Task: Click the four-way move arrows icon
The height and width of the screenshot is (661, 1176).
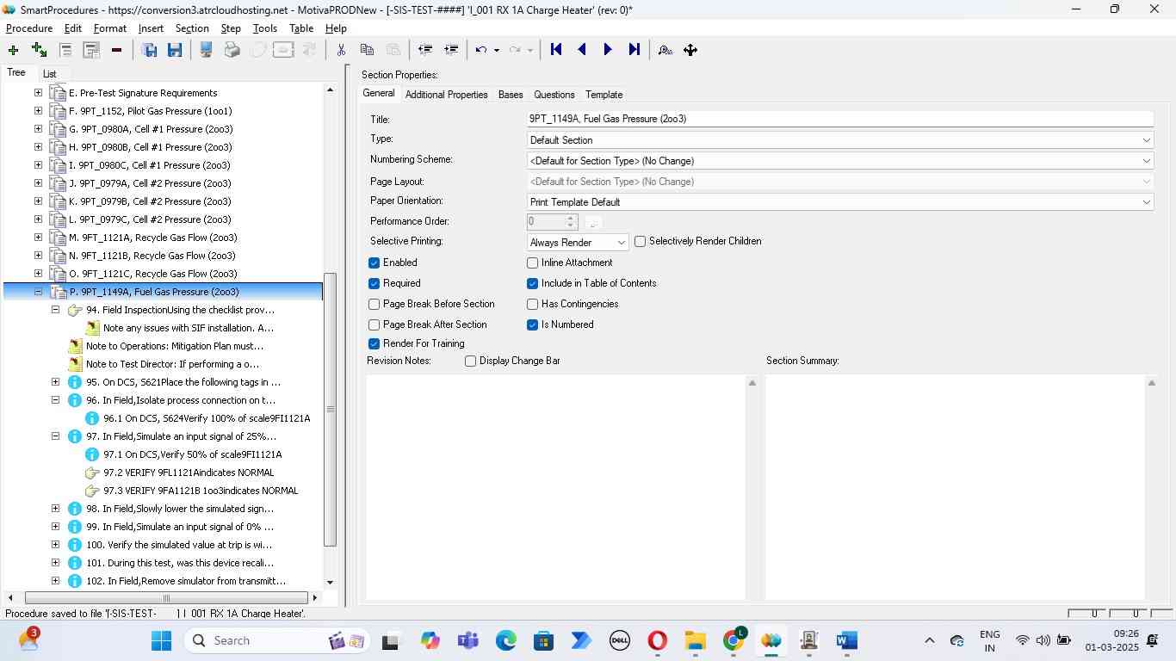Action: click(x=690, y=50)
